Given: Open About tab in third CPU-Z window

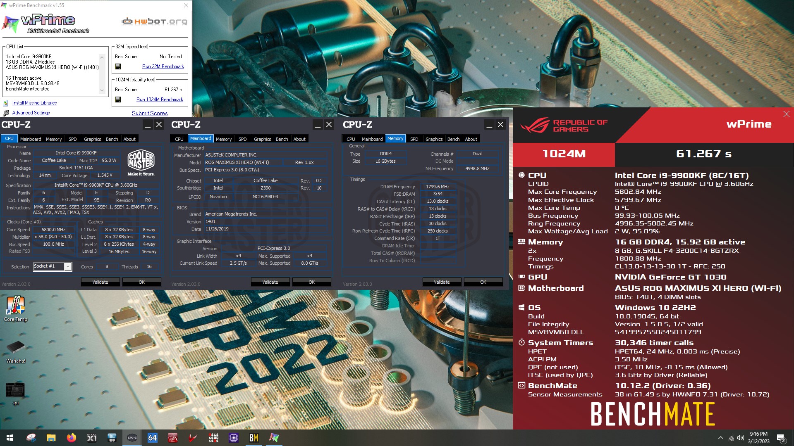Looking at the screenshot, I should coord(471,139).
